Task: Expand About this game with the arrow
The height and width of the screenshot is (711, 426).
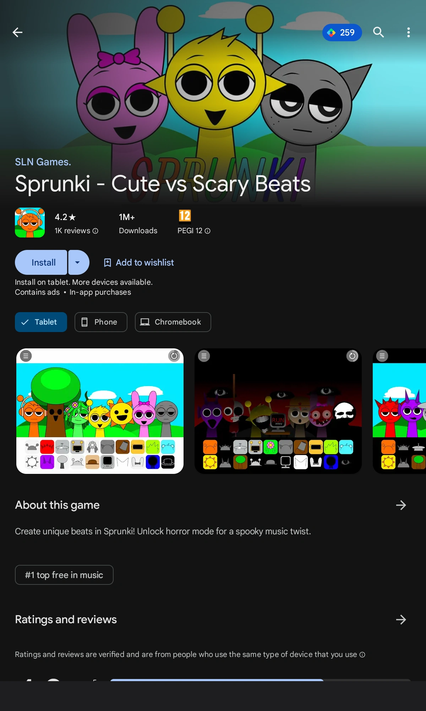Action: pos(401,505)
